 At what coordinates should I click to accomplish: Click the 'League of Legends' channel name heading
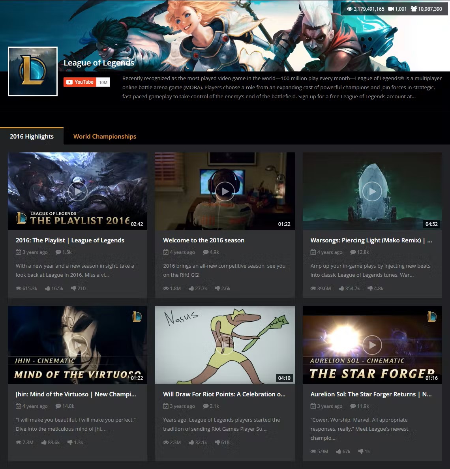[99, 63]
